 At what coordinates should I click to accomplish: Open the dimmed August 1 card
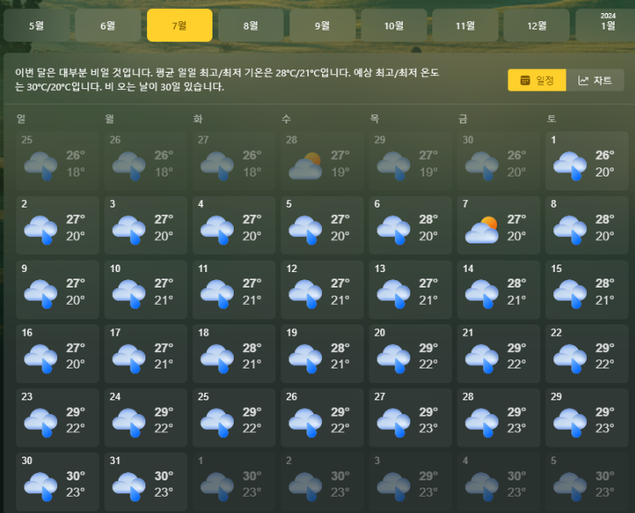pos(234,482)
